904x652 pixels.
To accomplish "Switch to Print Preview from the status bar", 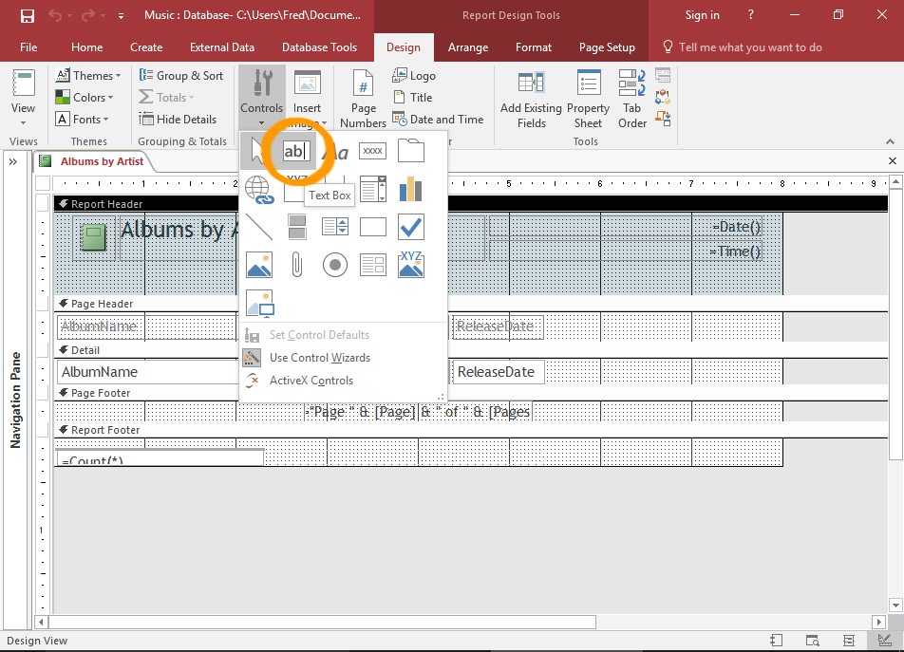I will coord(812,641).
